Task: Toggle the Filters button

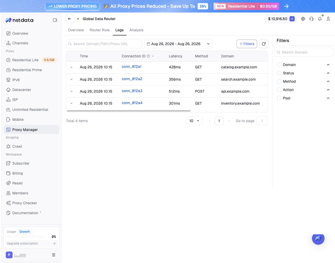Action: (247, 44)
